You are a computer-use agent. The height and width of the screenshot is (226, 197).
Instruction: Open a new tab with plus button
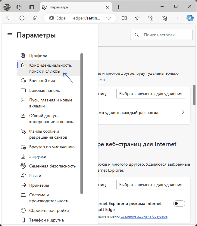[118, 7]
